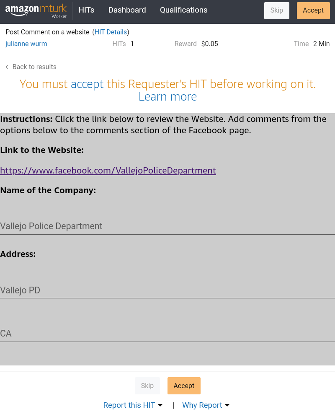The height and width of the screenshot is (417, 335).
Task: Click the Vallejo PD address field
Action: (x=167, y=290)
